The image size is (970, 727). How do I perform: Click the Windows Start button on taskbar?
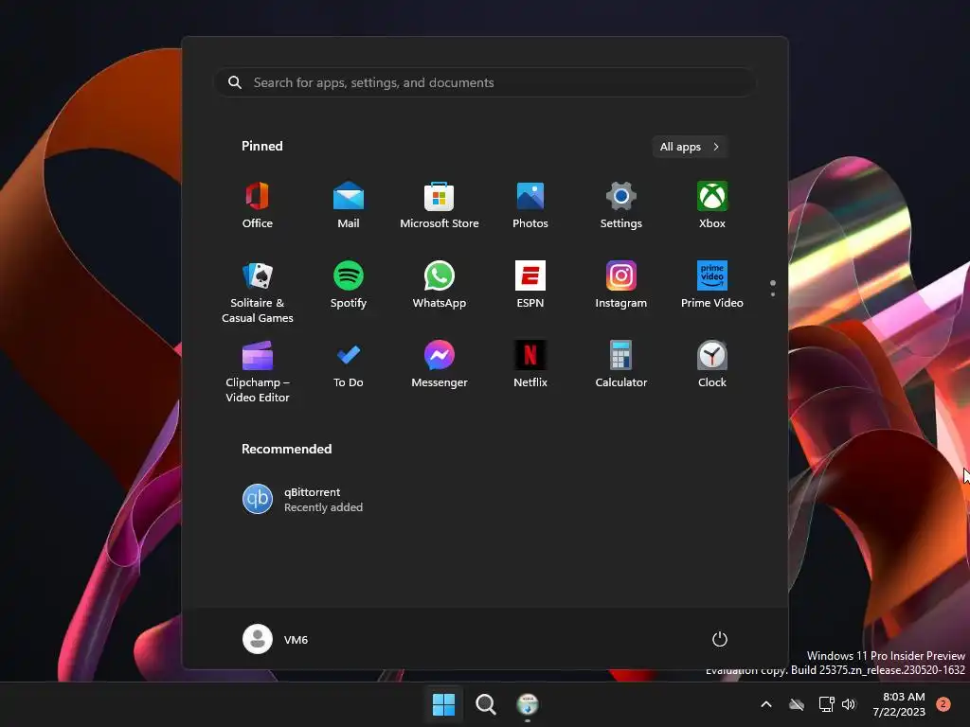(x=443, y=704)
